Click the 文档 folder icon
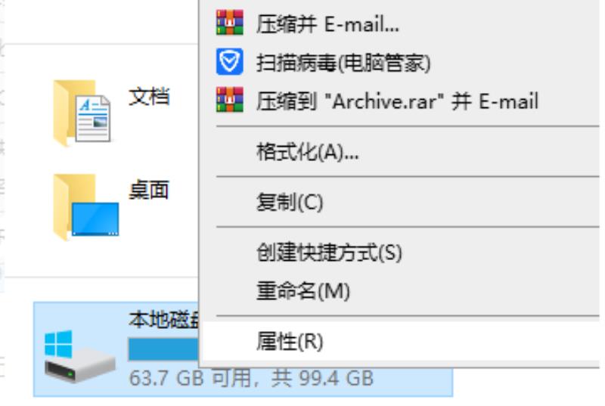605x406 pixels. coord(82,113)
